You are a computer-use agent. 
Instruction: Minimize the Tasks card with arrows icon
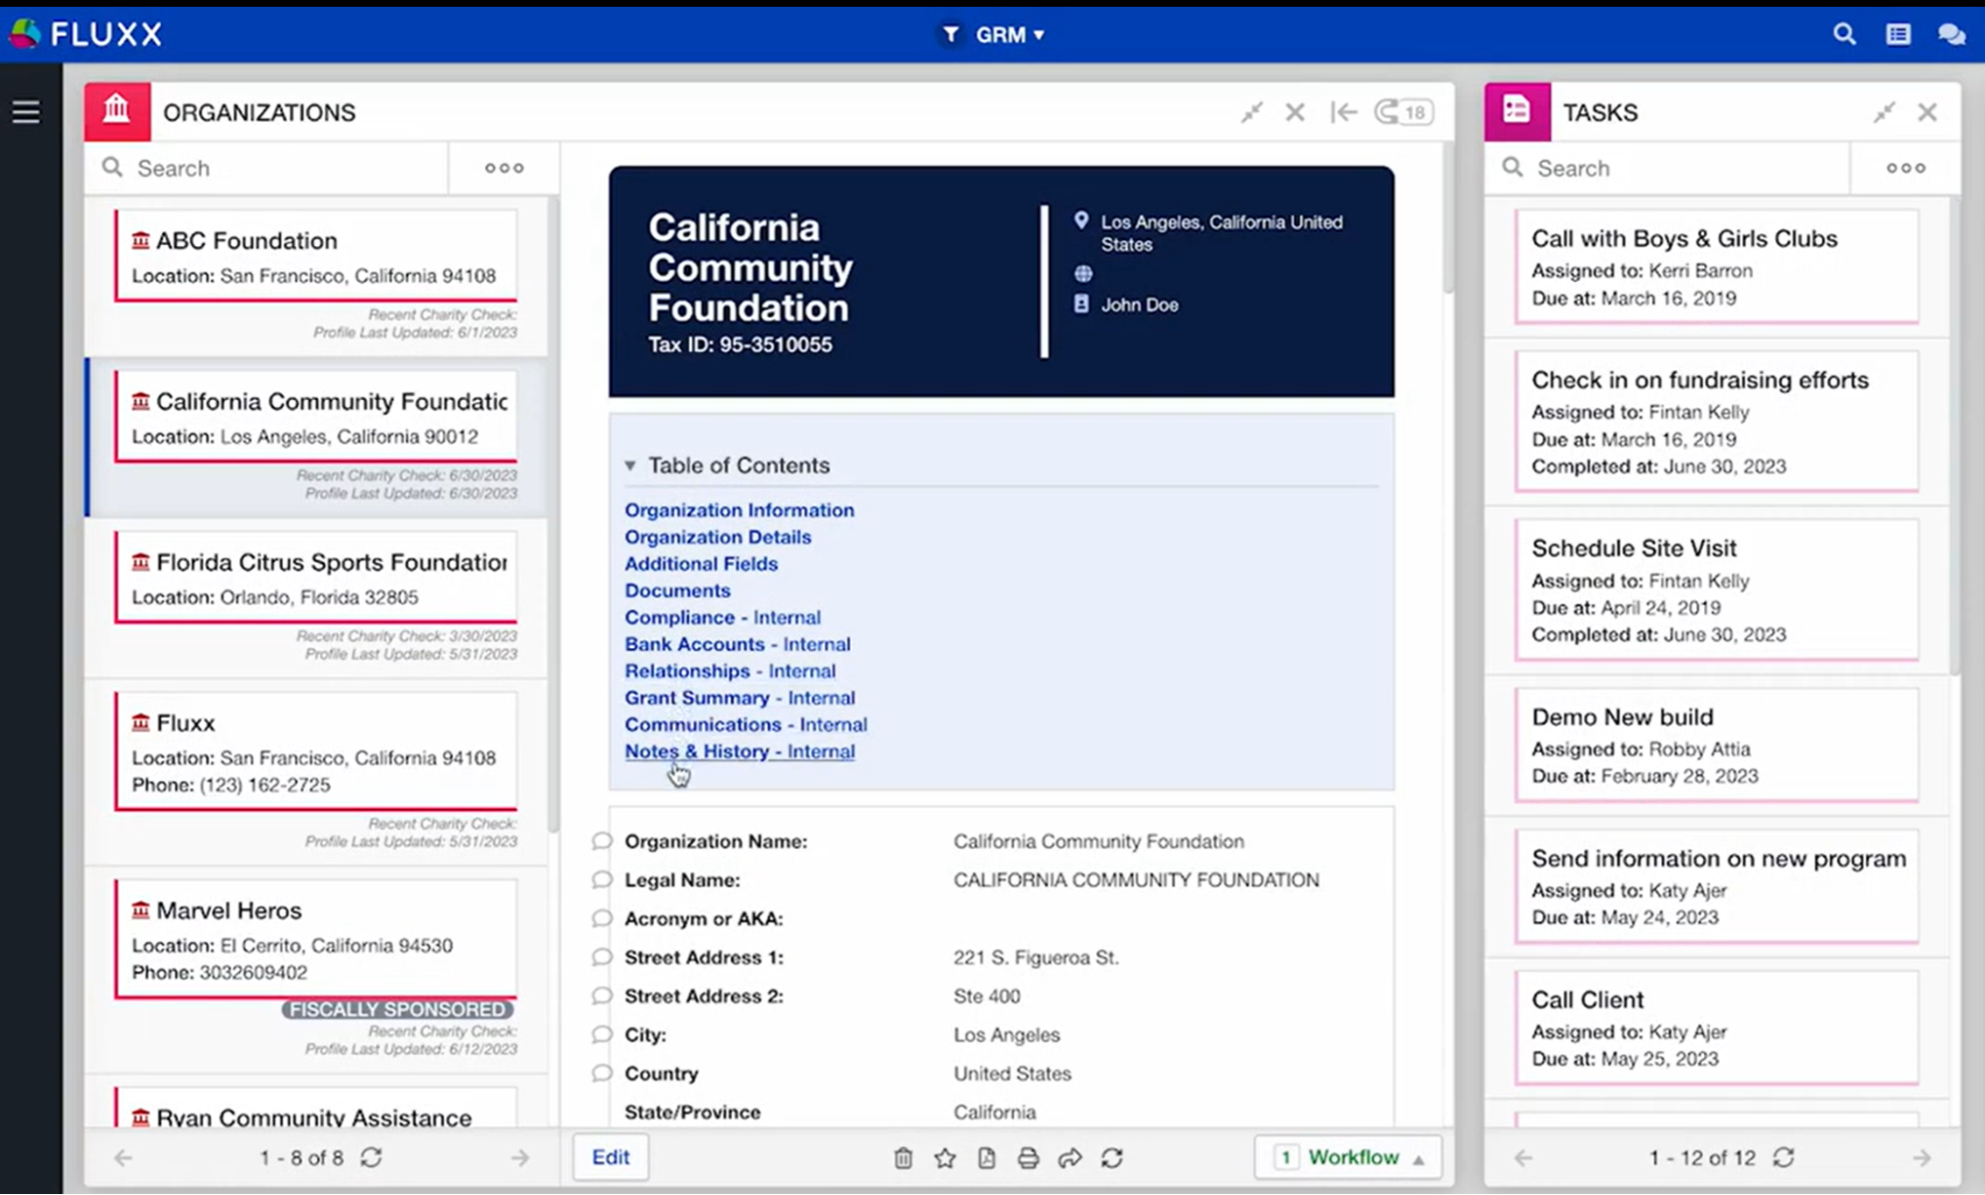tap(1884, 112)
